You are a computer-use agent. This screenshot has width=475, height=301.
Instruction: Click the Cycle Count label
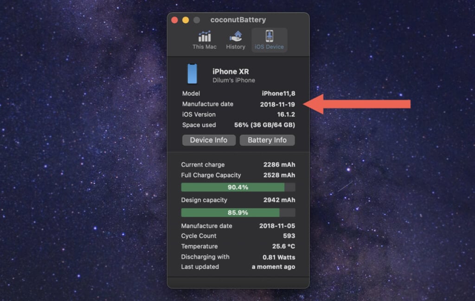(199, 236)
